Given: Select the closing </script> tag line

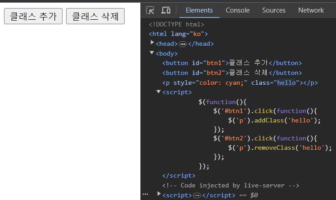Looking at the screenshot, I should pyautogui.click(x=179, y=176).
